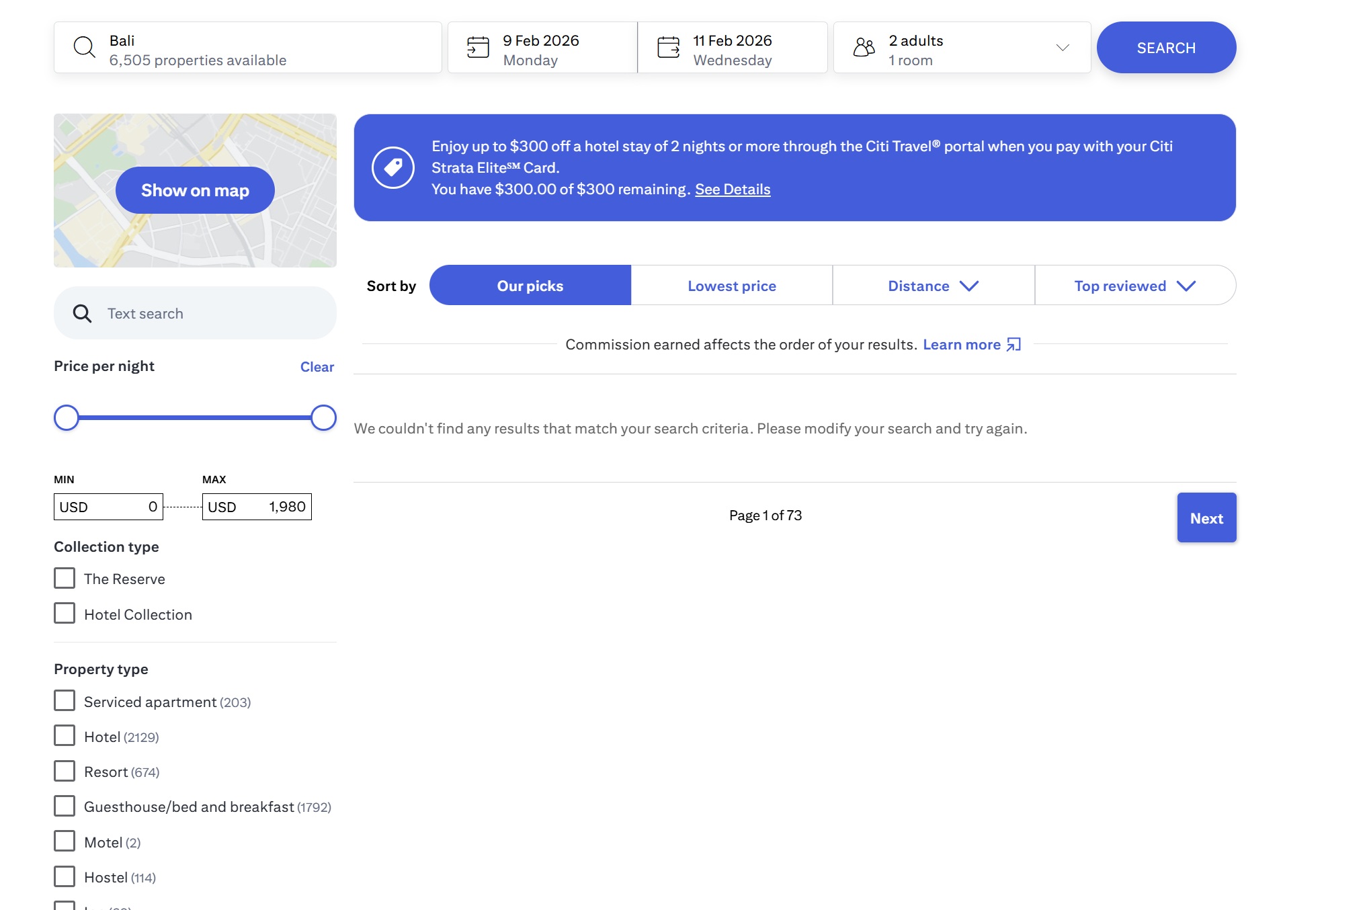Click Show on map thumbnail button

[195, 190]
